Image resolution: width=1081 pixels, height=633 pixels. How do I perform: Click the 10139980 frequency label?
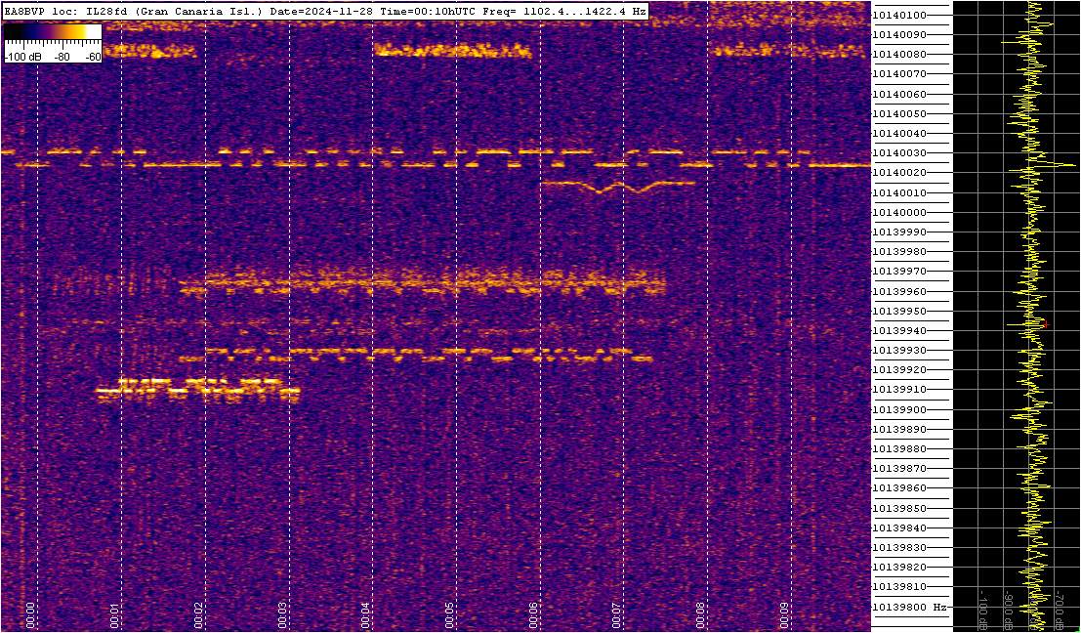(899, 252)
